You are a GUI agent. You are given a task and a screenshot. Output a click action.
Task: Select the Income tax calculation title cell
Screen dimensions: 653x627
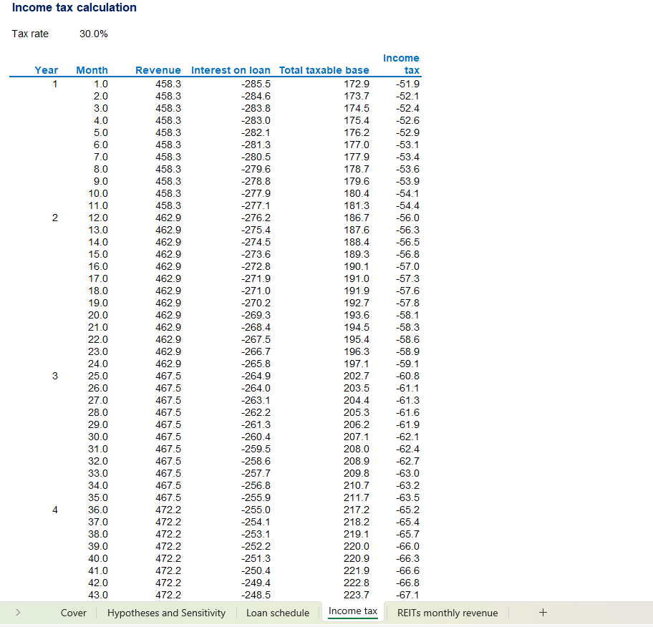tap(74, 8)
